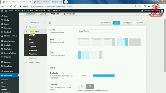Click the blue Save button

click(x=117, y=23)
